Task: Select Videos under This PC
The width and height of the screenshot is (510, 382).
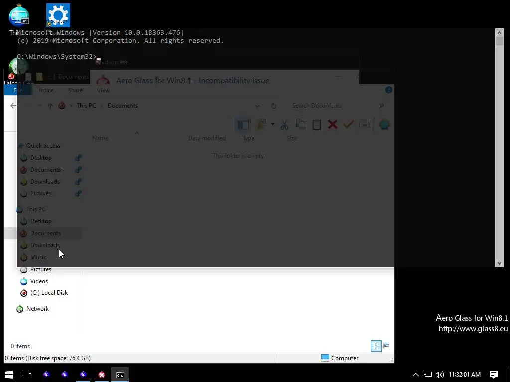Action: (39, 281)
